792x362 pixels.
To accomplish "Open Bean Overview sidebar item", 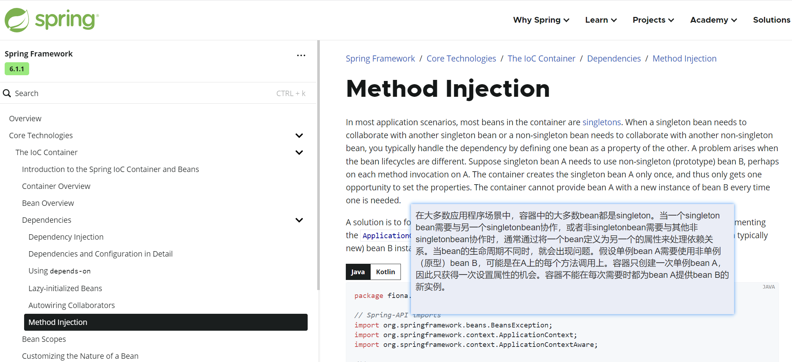I will pyautogui.click(x=48, y=203).
